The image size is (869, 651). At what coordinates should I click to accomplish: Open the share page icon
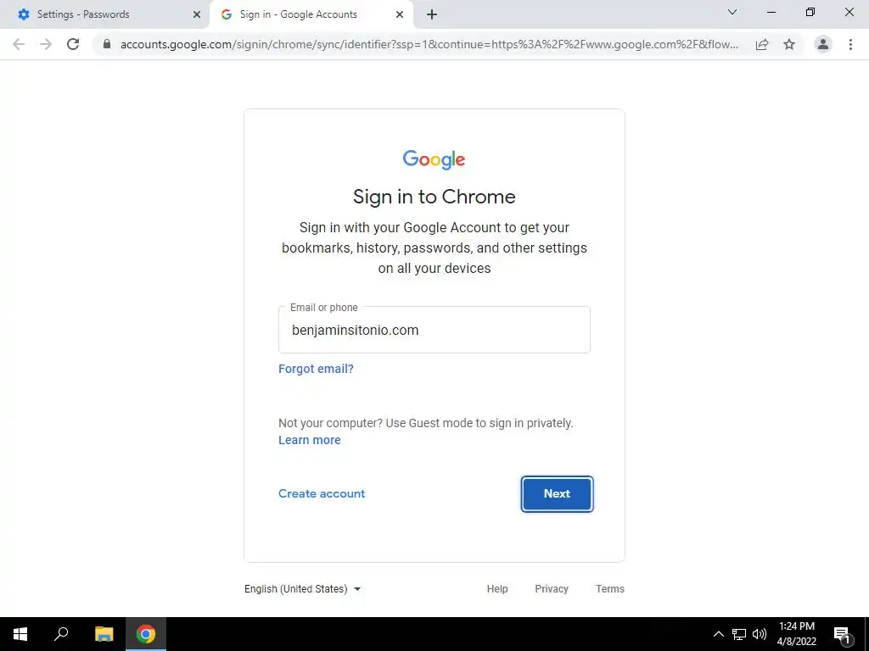pyautogui.click(x=762, y=44)
